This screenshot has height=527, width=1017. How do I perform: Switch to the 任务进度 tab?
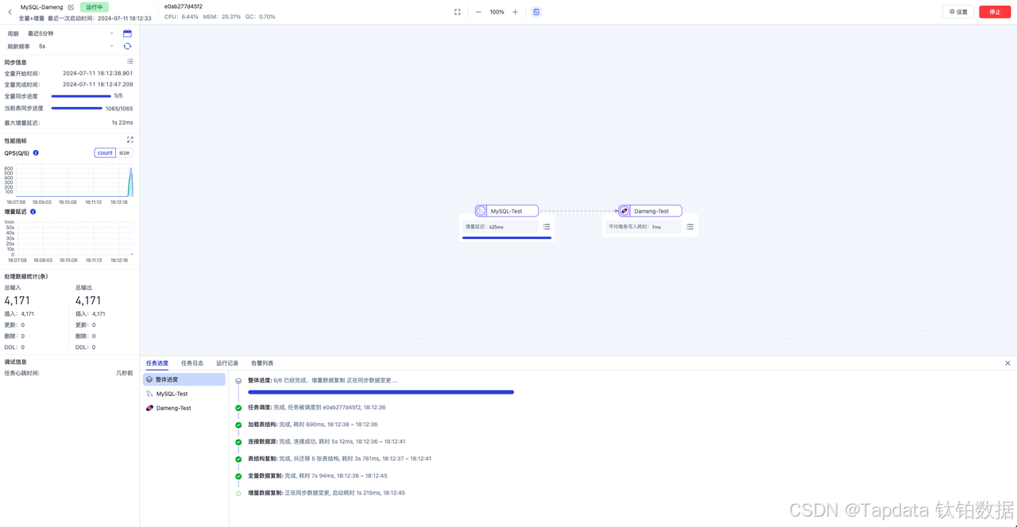pyautogui.click(x=157, y=364)
